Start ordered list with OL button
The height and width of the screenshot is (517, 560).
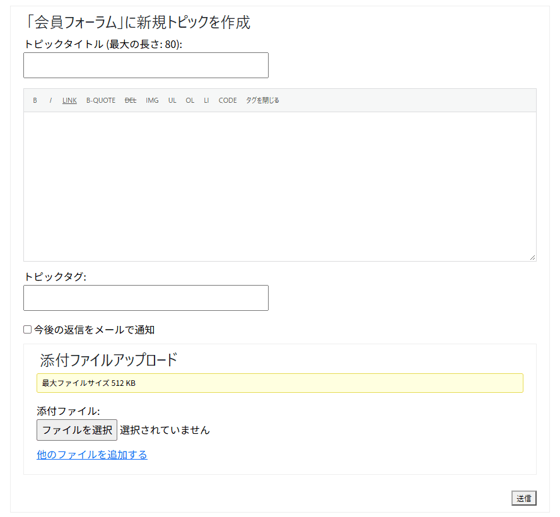pyautogui.click(x=190, y=100)
